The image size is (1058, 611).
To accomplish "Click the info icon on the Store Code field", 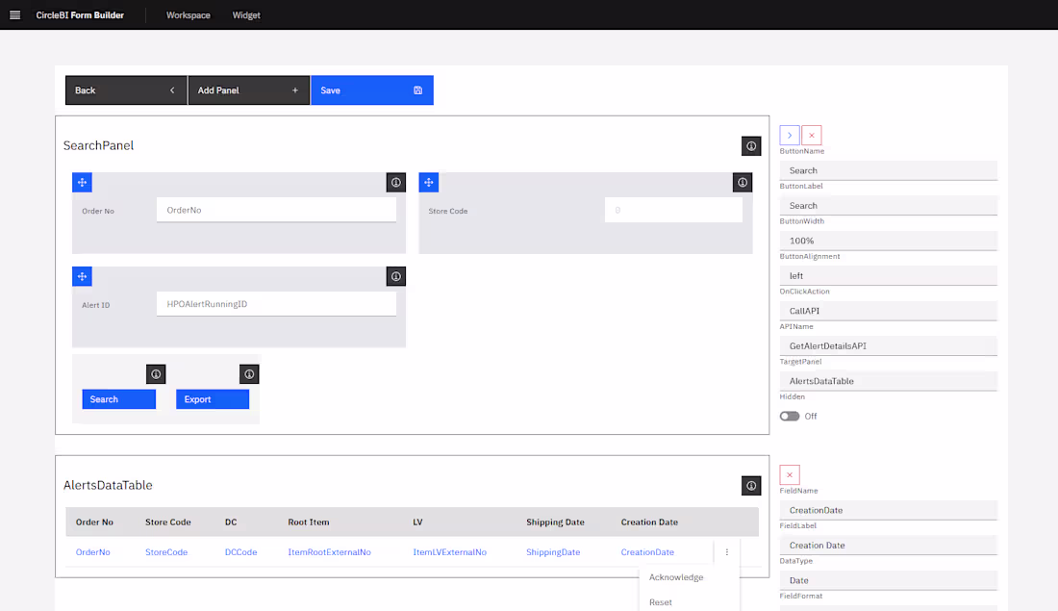I will click(x=742, y=182).
